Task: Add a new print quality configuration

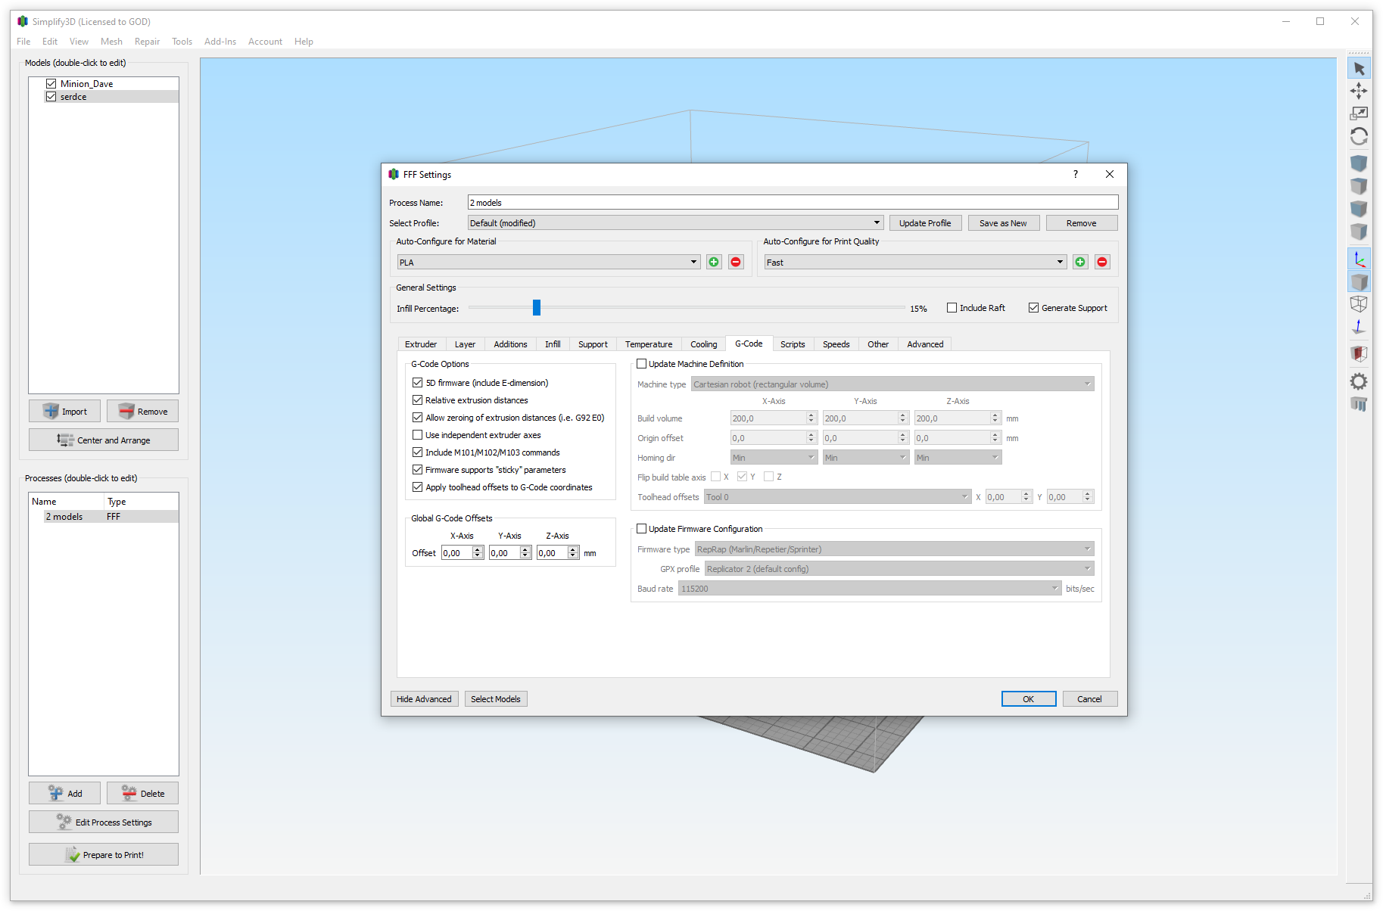Action: (1080, 262)
